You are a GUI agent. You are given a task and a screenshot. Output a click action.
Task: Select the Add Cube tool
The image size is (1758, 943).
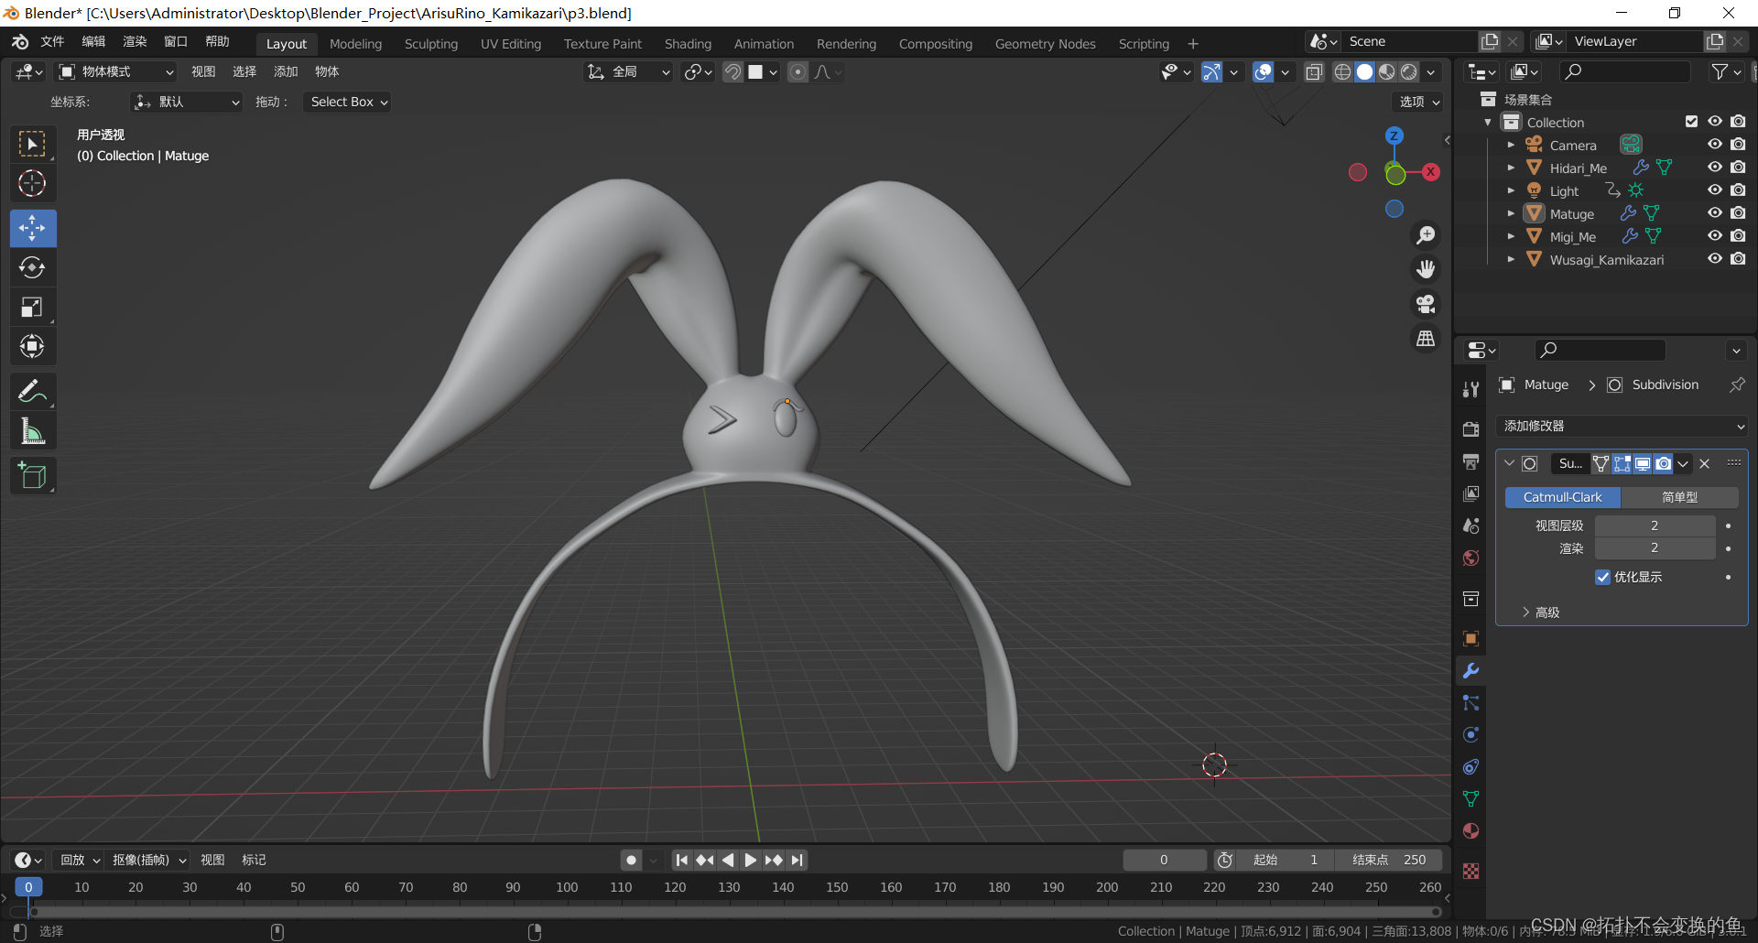click(x=32, y=475)
